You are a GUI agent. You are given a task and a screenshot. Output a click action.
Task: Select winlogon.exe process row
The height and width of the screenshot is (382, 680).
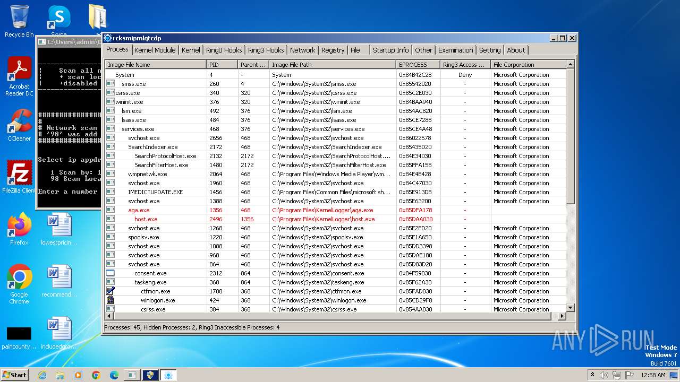click(335, 300)
